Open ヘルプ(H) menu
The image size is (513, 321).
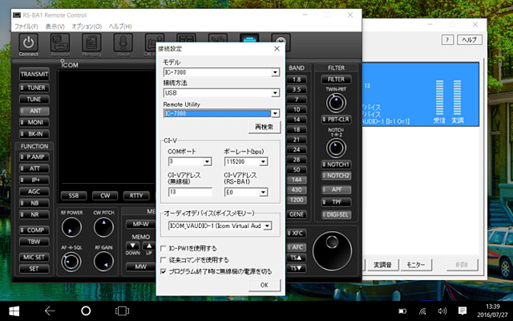[120, 26]
